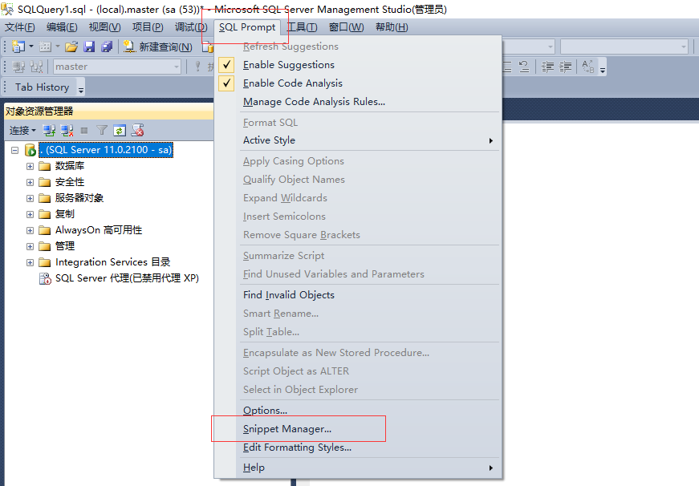
Task: Open editor toolbar overflow options arrow
Action: 603,70
